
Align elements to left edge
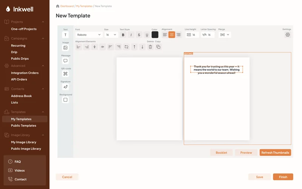[79, 47]
